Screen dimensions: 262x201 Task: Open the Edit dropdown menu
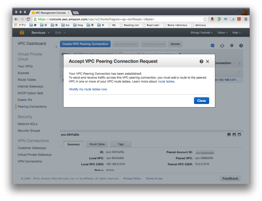point(60,33)
